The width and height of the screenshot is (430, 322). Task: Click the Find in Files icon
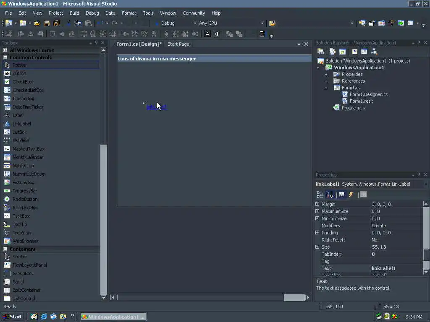(x=272, y=23)
